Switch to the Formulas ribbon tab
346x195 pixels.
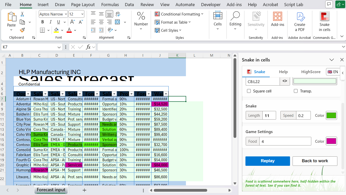click(x=110, y=5)
